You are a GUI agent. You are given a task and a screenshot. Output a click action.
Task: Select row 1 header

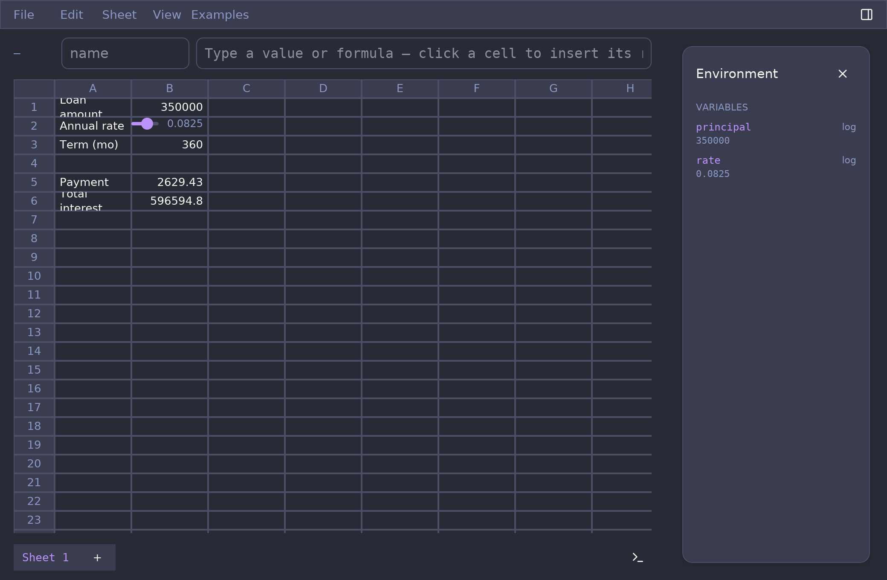(x=34, y=107)
